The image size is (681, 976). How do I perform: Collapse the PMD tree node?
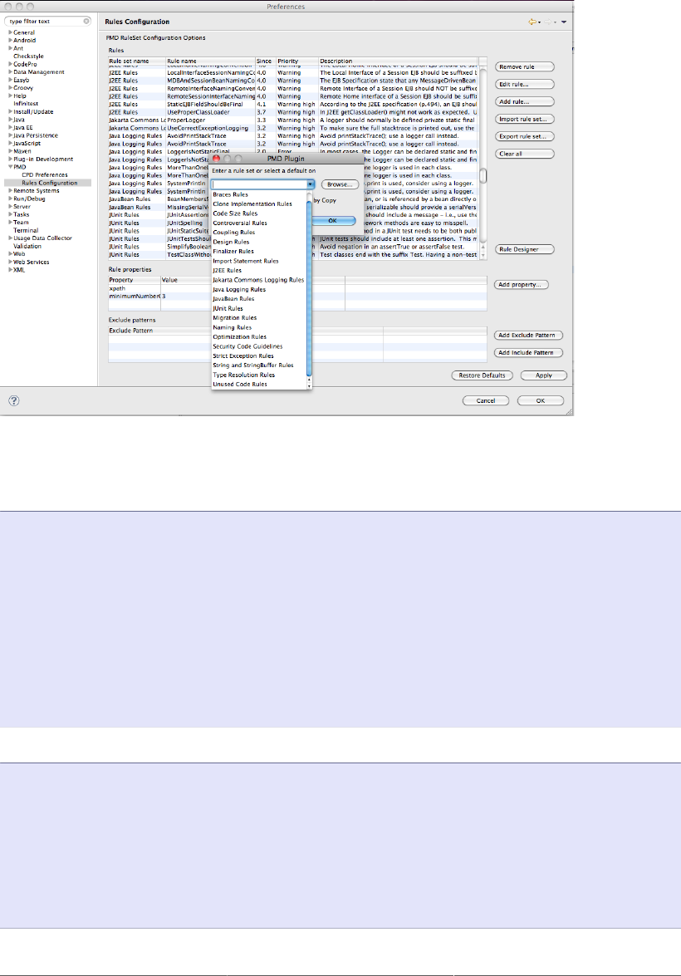click(10, 167)
